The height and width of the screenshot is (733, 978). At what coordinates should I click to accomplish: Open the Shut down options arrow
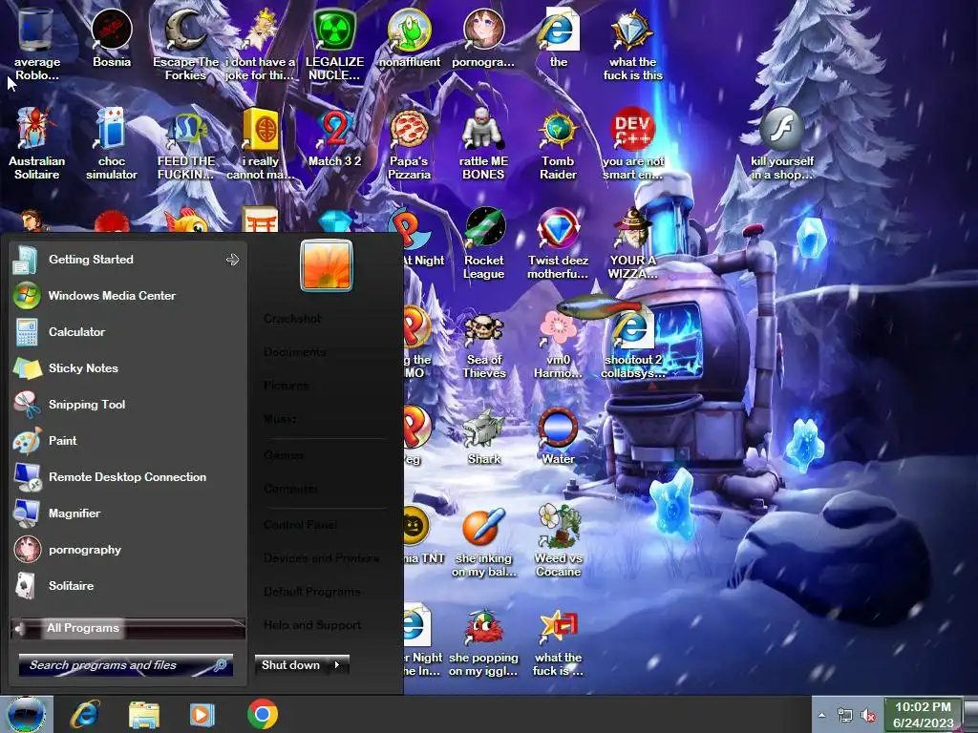point(338,665)
